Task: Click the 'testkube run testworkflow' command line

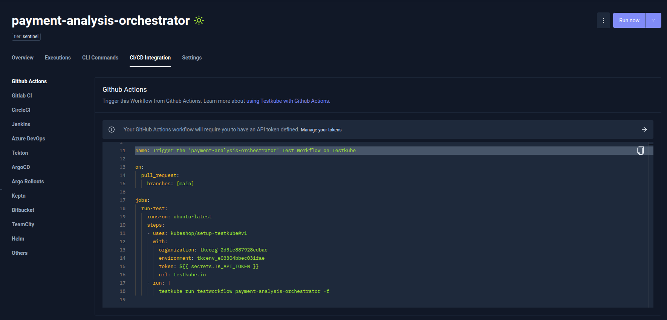Action: [x=244, y=291]
